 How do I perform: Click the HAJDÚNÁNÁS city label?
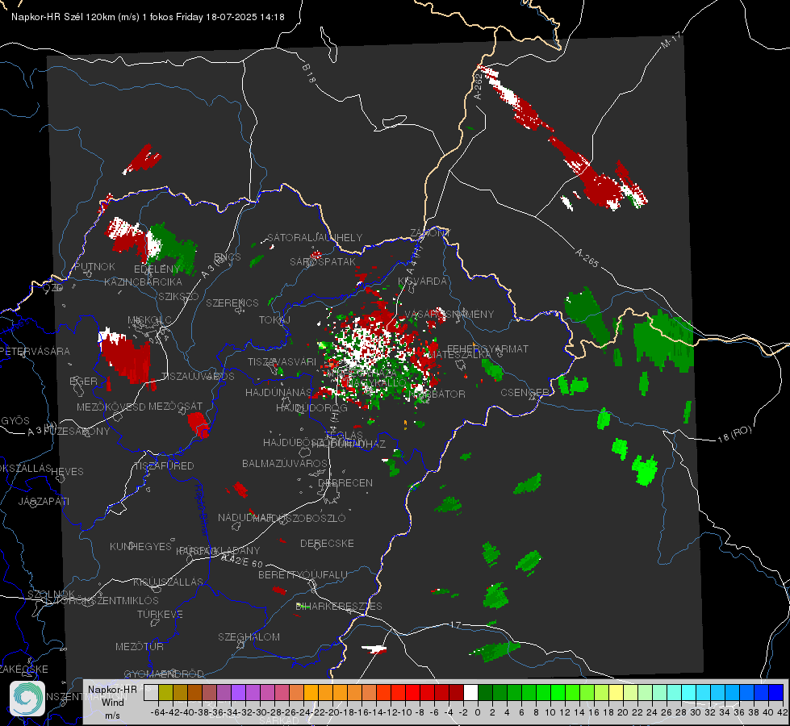[278, 392]
